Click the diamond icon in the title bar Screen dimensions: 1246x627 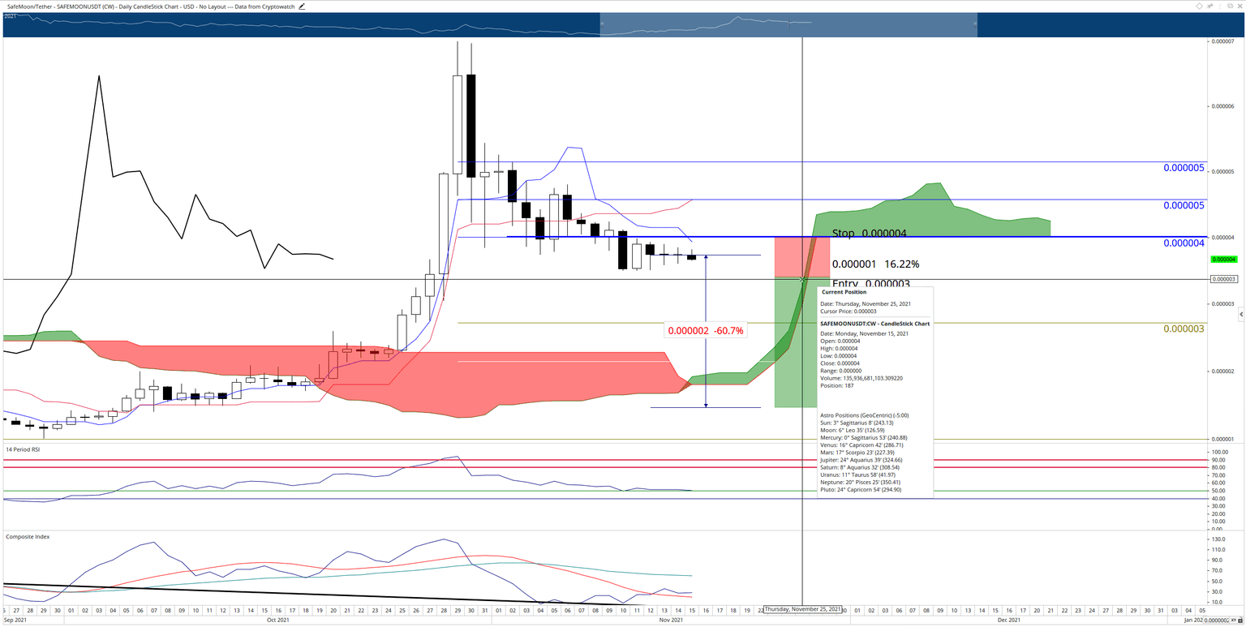[1200, 6]
